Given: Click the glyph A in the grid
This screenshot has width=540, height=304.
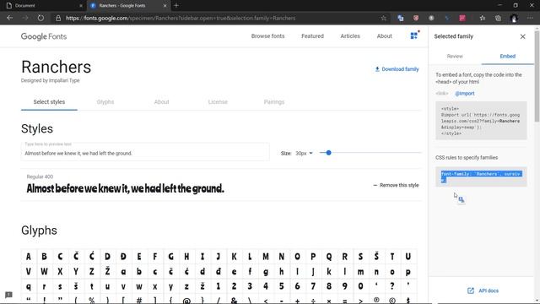Looking at the screenshot, I should (29, 257).
